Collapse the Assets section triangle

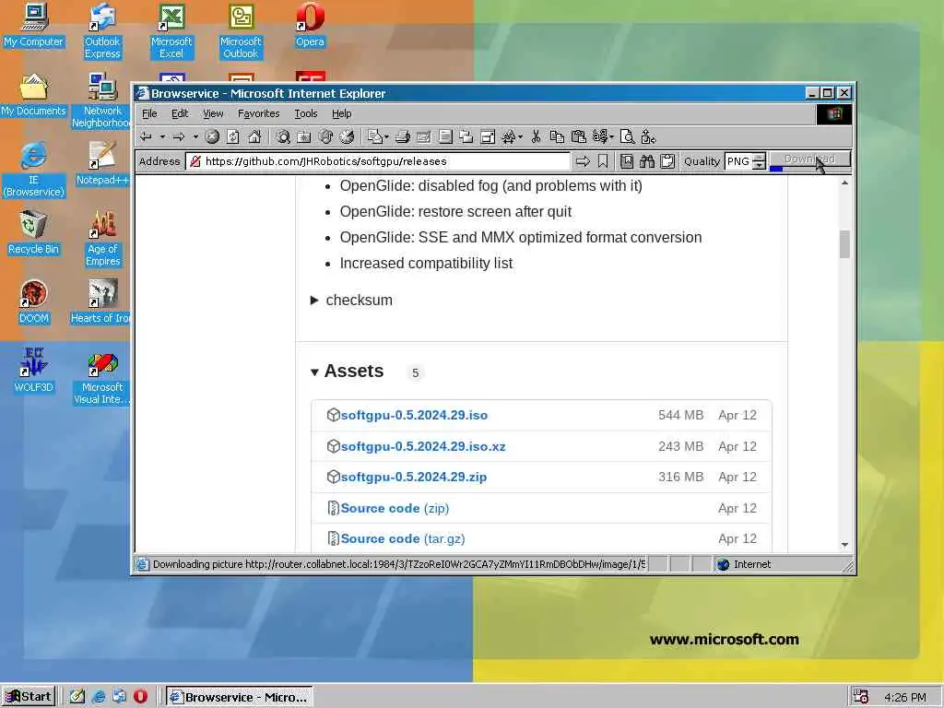[314, 372]
